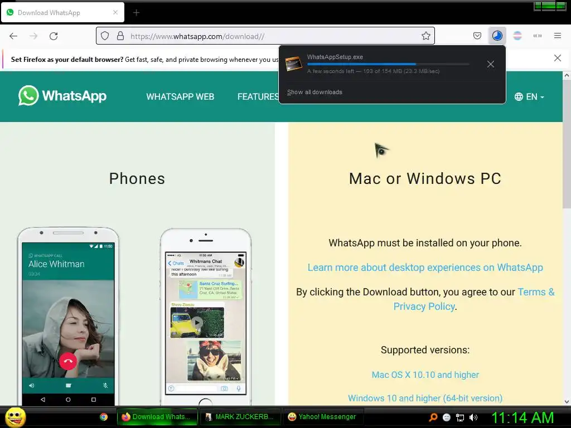Launch Chrome from the taskbar
The width and height of the screenshot is (571, 428).
pyautogui.click(x=104, y=417)
